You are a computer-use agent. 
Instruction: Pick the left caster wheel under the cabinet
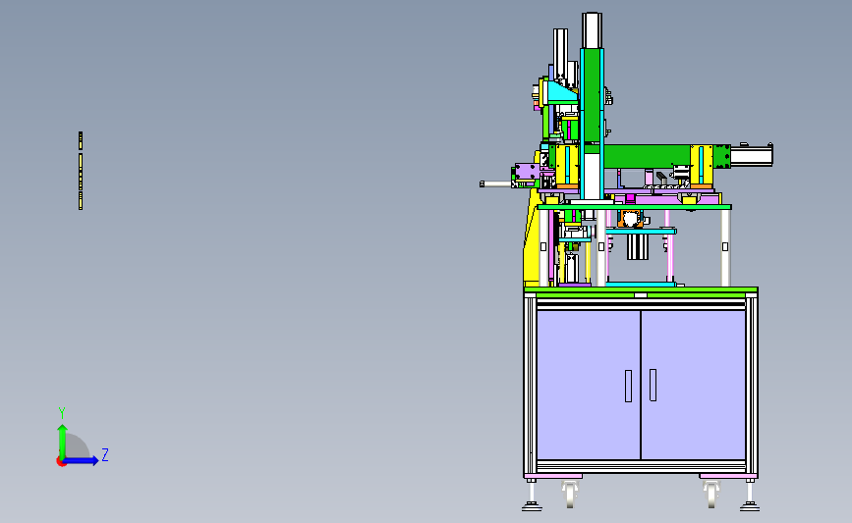coord(569,495)
